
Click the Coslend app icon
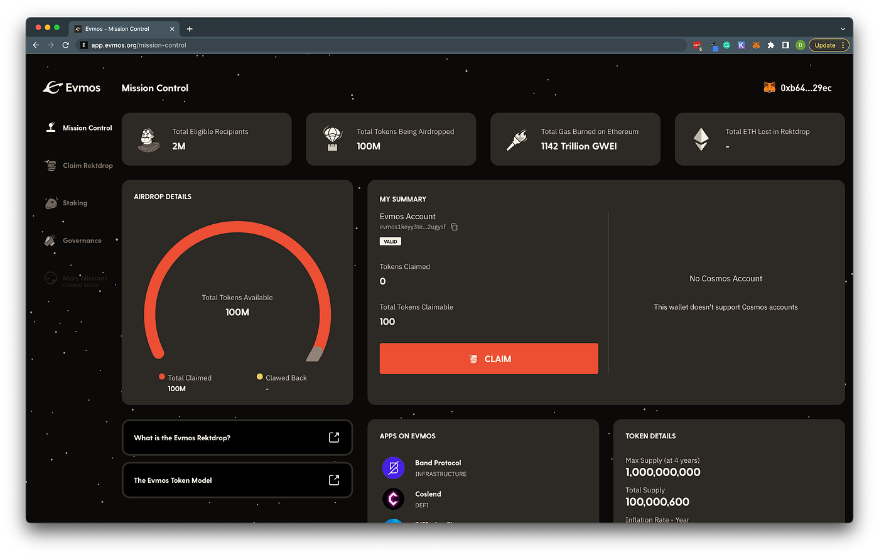coord(394,499)
